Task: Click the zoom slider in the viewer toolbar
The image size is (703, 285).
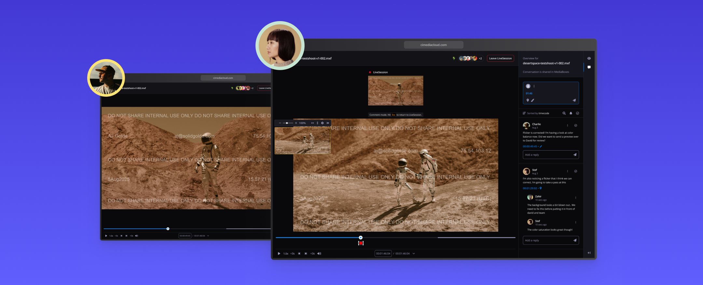Action: [287, 123]
